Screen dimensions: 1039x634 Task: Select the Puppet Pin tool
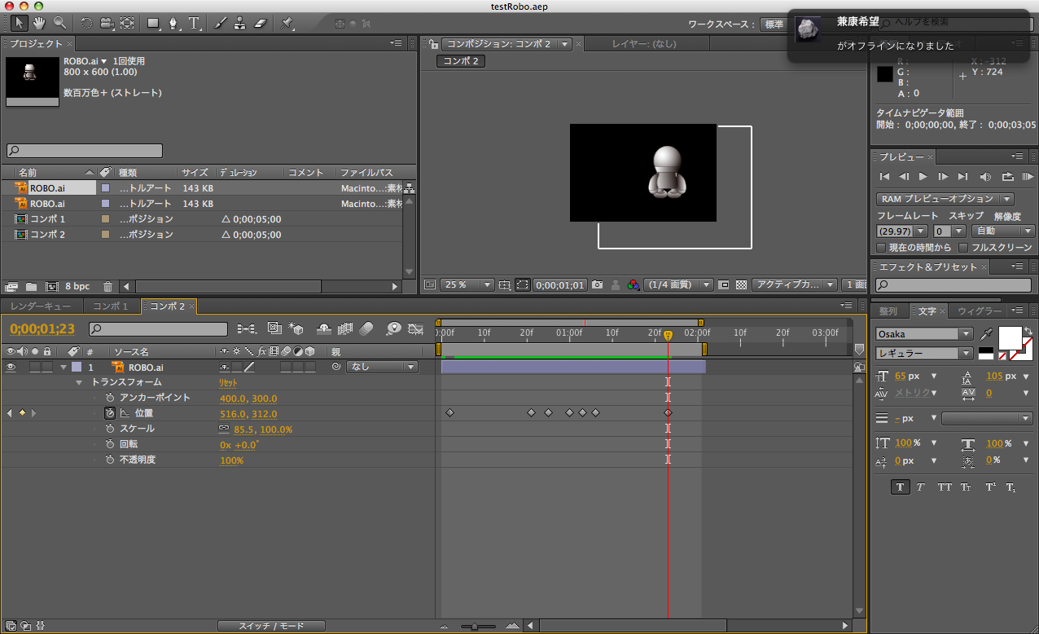click(287, 23)
